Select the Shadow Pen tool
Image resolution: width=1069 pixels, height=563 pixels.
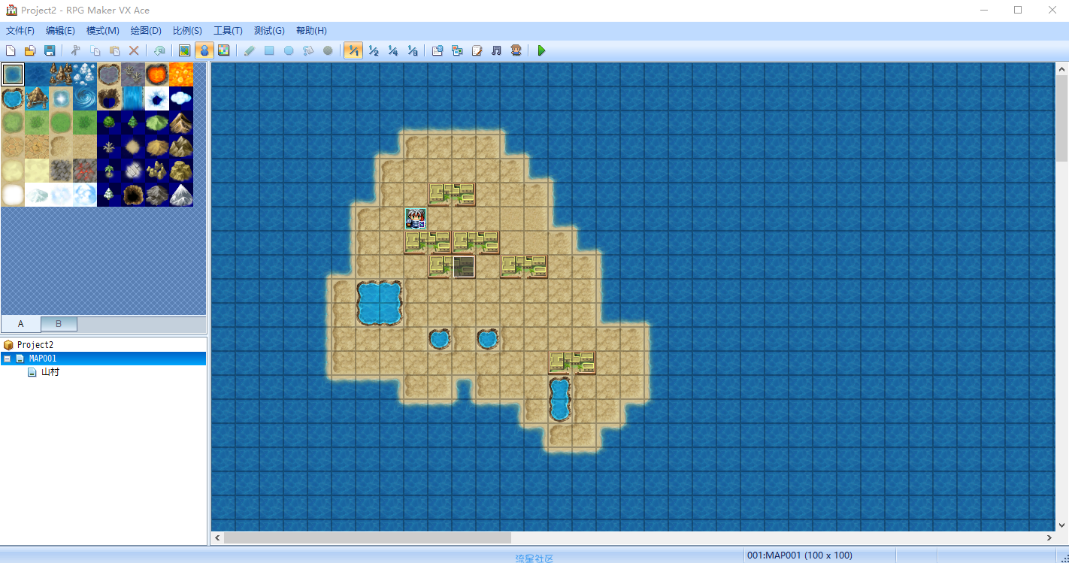(328, 50)
